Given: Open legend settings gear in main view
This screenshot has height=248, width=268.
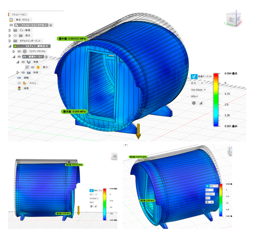Looking at the screenshot, I should [x=193, y=103].
